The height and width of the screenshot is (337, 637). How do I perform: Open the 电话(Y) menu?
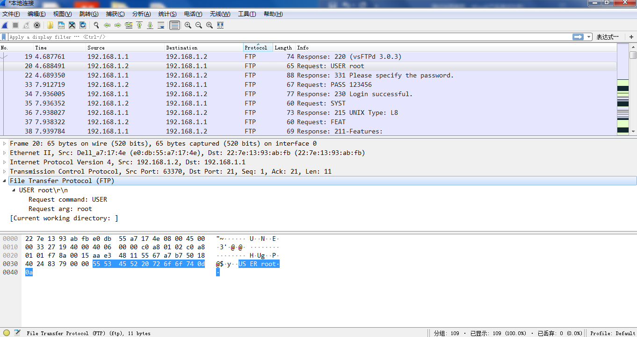(x=193, y=14)
